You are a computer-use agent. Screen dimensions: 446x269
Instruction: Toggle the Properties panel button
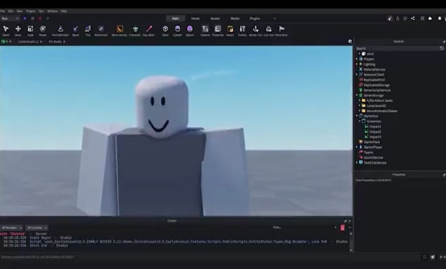click(x=218, y=31)
